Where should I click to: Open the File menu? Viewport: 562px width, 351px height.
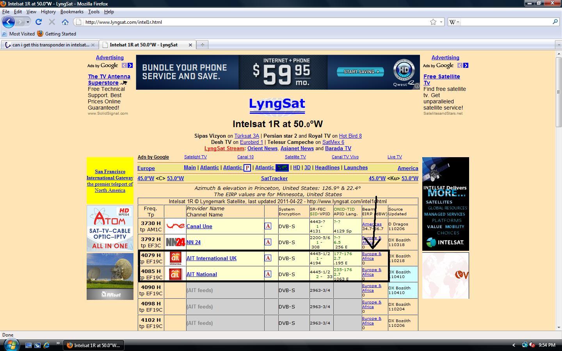click(x=6, y=12)
